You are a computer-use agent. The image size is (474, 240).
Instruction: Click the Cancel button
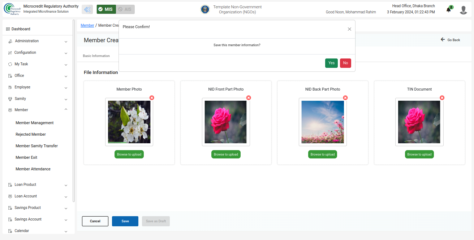tap(95, 221)
